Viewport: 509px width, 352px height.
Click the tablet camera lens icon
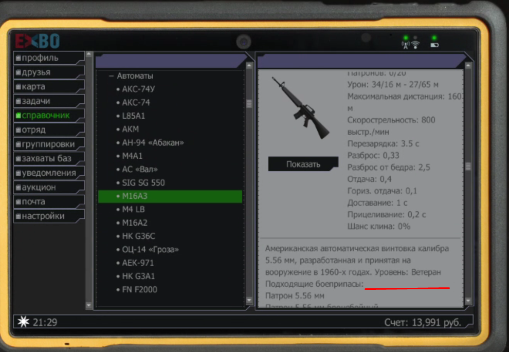(x=244, y=42)
